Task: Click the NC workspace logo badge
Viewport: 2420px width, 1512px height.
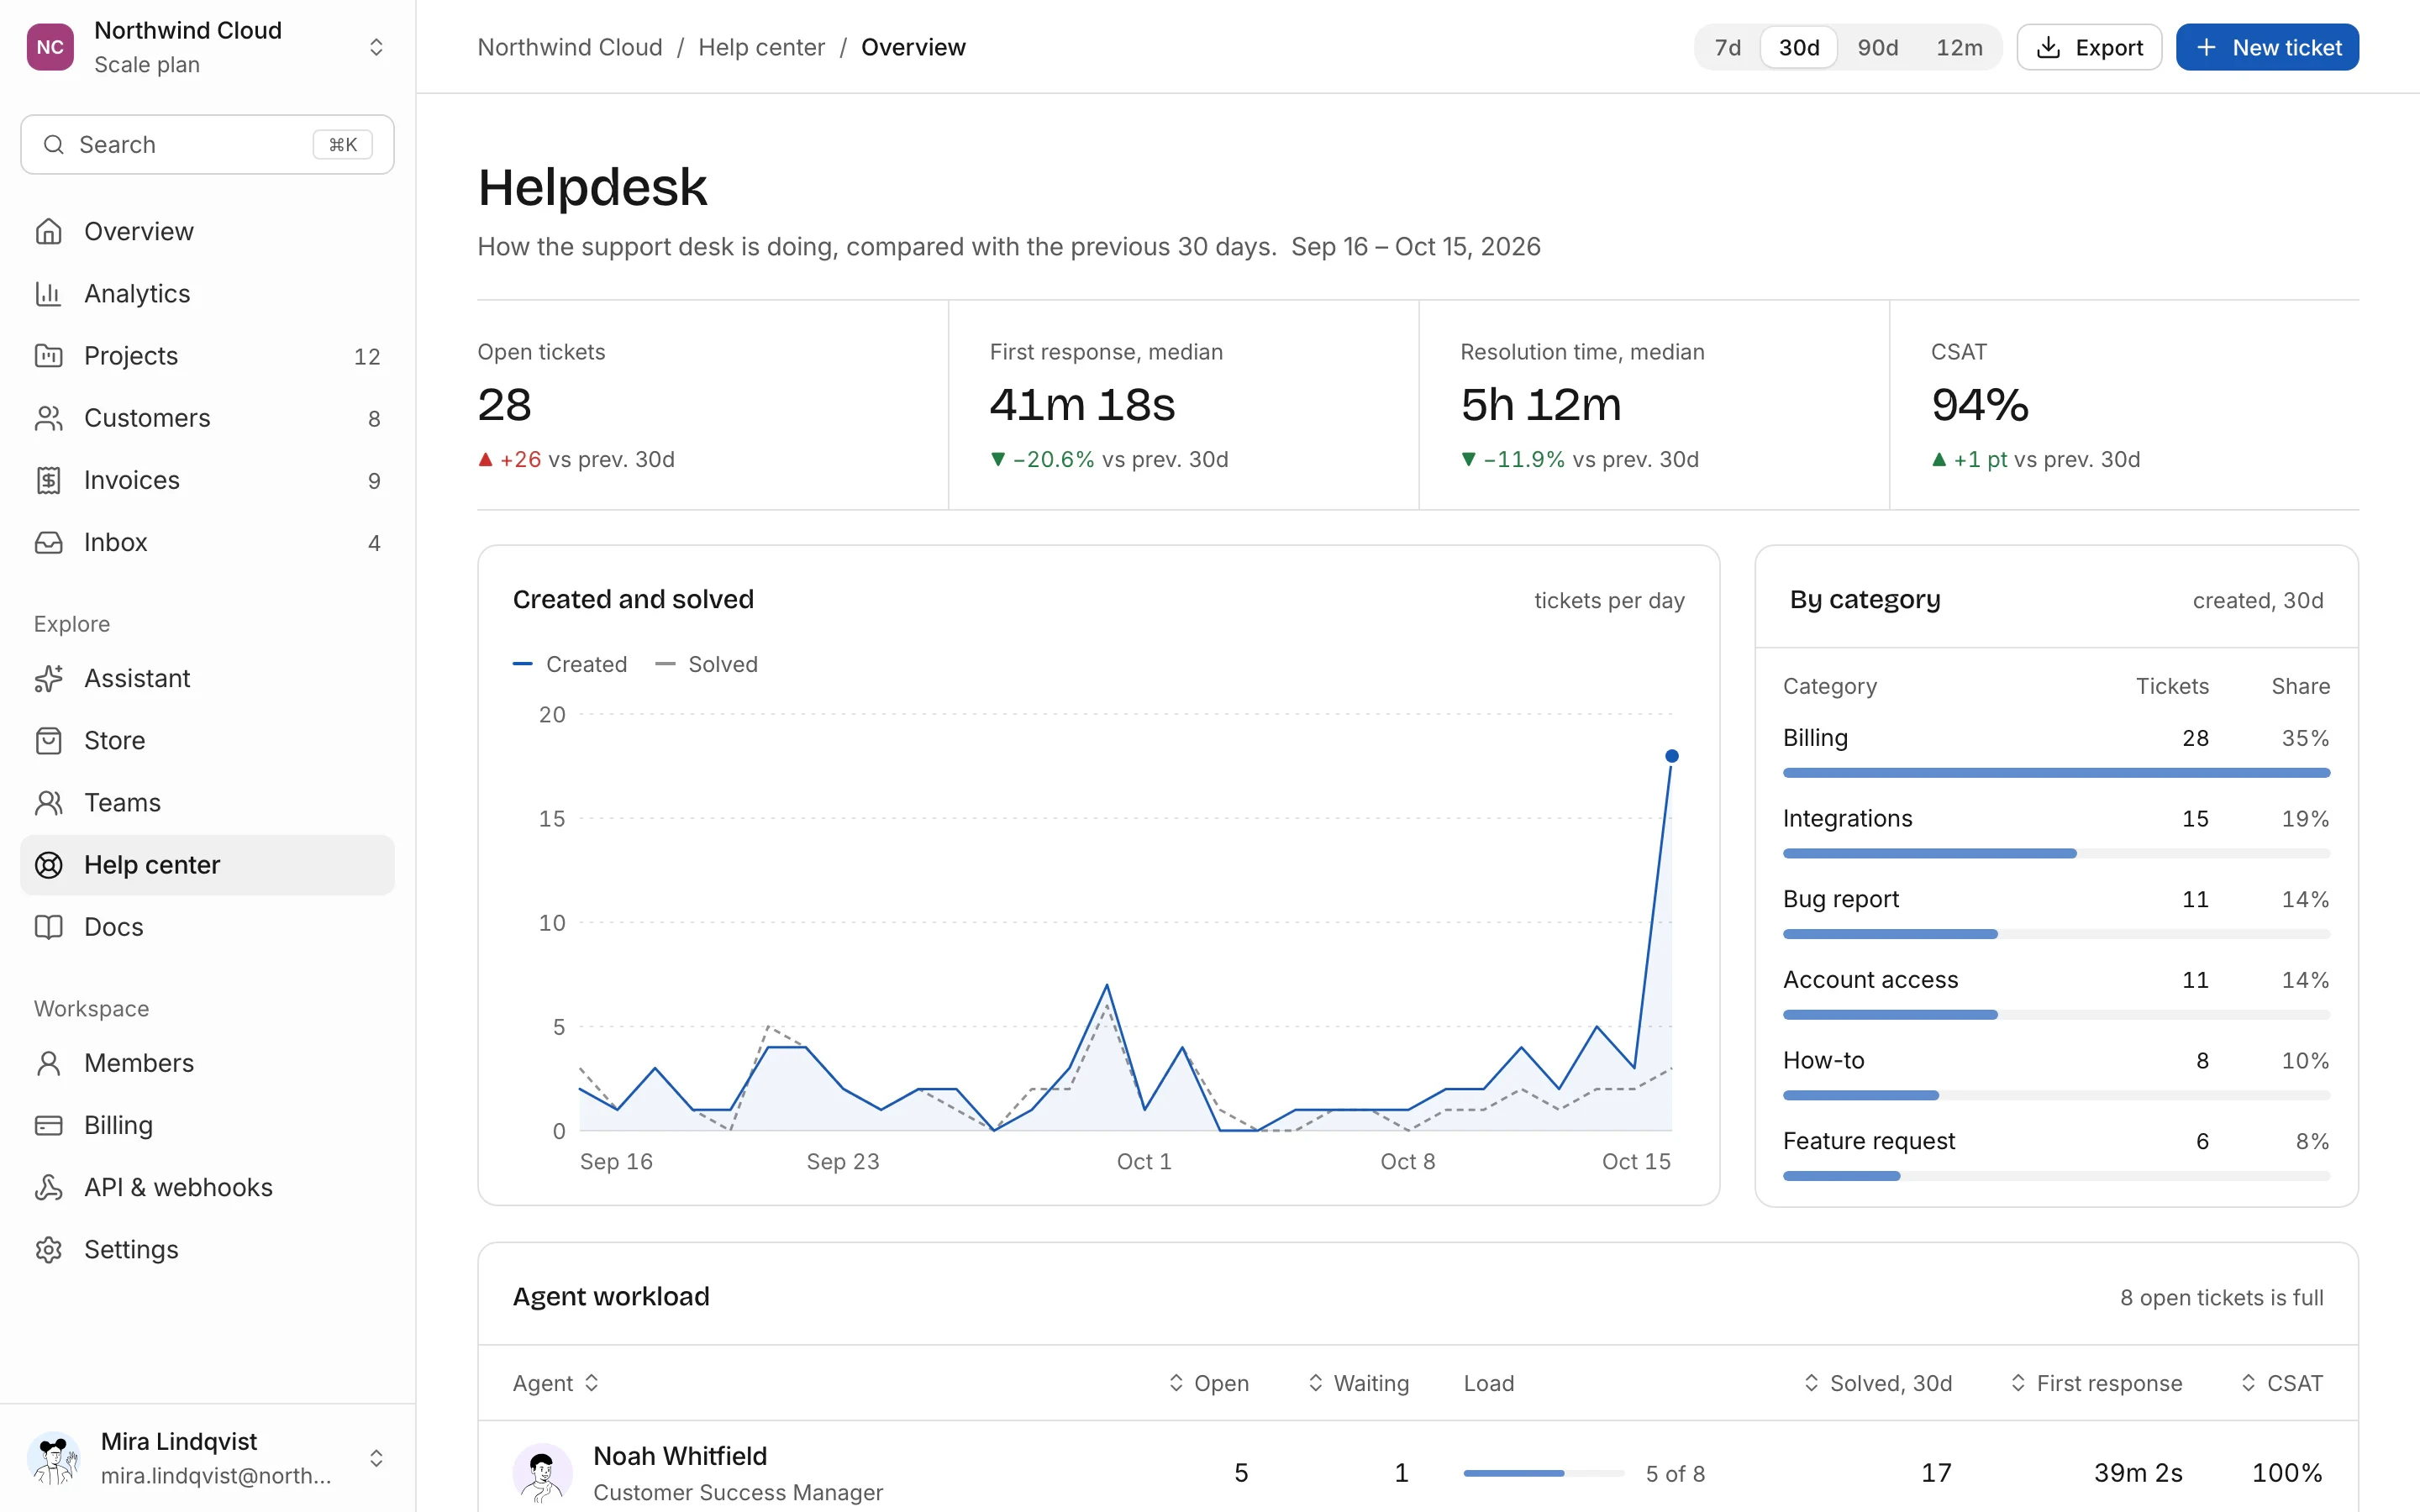Action: (x=50, y=47)
